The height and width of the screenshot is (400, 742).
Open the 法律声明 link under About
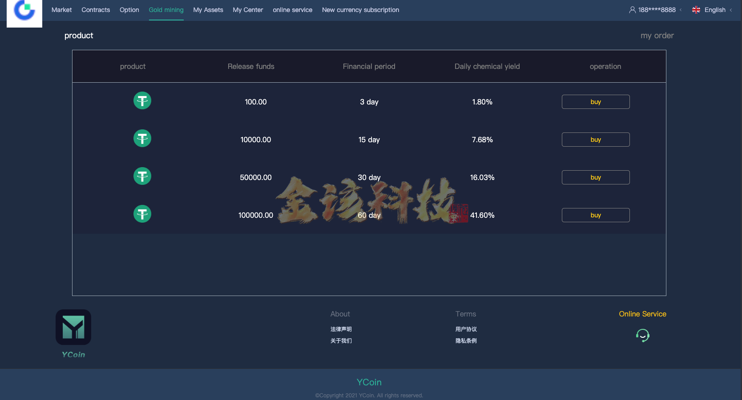(x=341, y=329)
